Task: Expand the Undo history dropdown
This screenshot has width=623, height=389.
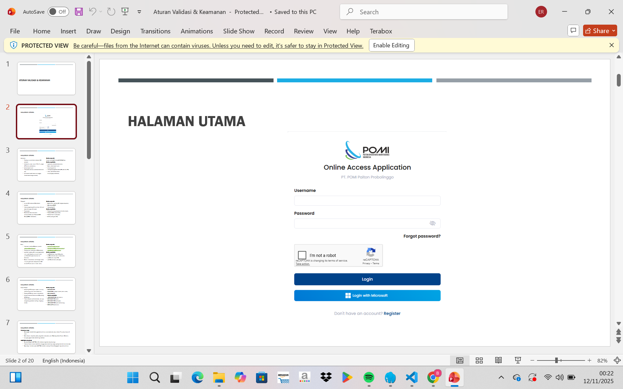Action: [x=101, y=12]
